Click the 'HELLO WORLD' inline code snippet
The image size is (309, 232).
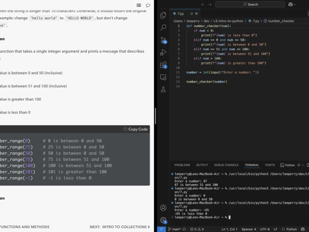click(79, 18)
